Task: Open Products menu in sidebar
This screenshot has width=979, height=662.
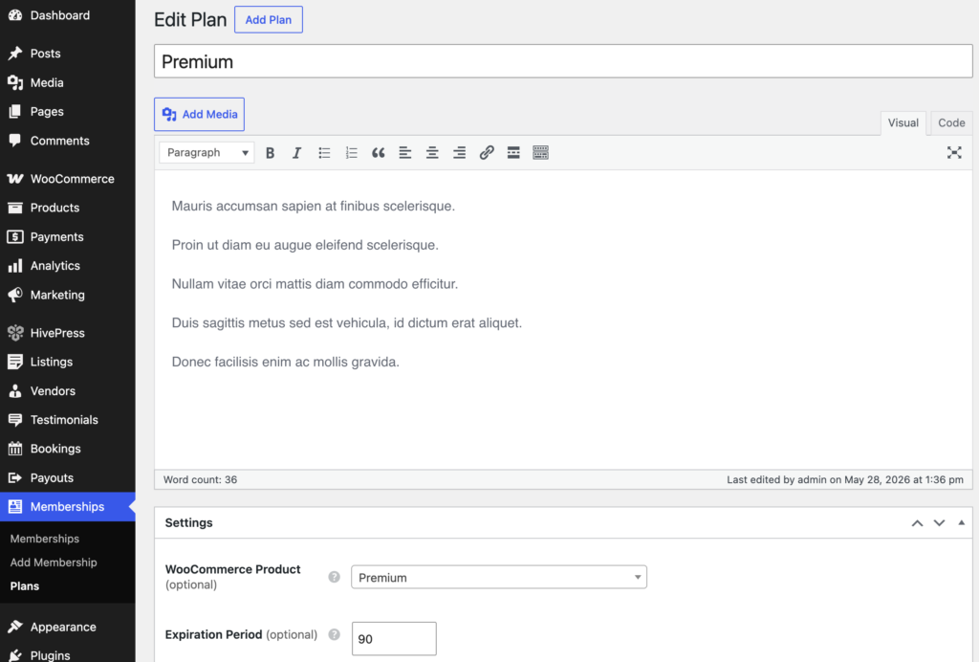Action: (68, 208)
